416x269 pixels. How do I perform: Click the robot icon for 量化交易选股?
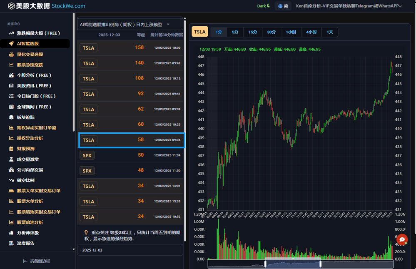point(12,54)
